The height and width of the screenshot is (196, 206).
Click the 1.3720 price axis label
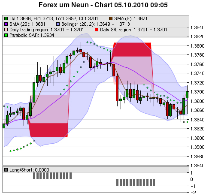197,83
